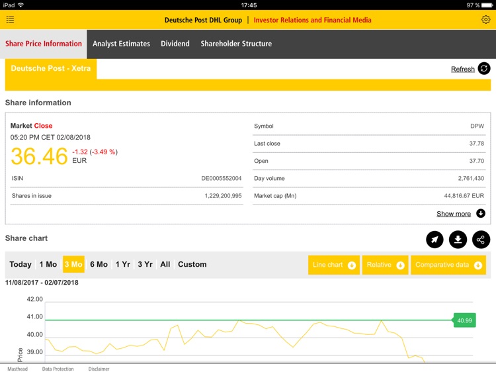This screenshot has width=496, height=372.
Task: Click the Show more link
Action: pos(454,214)
